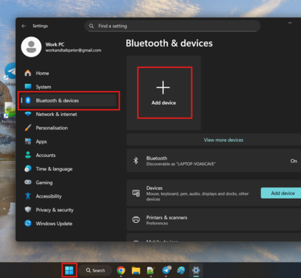Click the Home house icon
Image resolution: width=301 pixels, height=278 pixels.
28,73
